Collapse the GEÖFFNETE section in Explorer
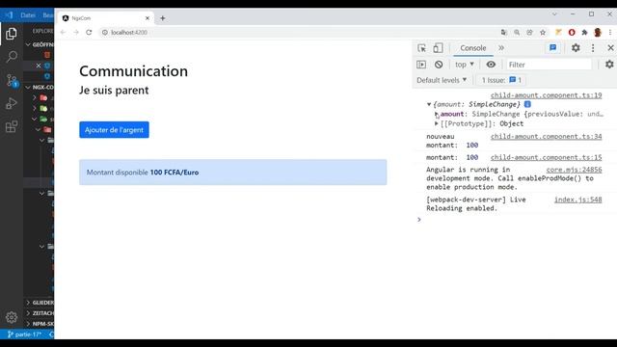 pos(40,44)
